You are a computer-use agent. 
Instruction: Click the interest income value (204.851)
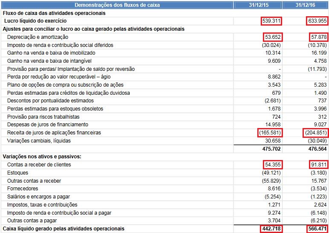coord(316,133)
